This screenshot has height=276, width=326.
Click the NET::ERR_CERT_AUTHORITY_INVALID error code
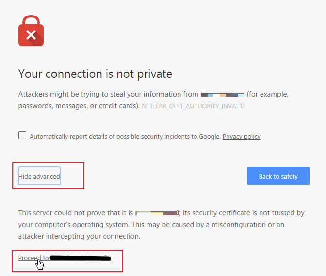(x=194, y=106)
